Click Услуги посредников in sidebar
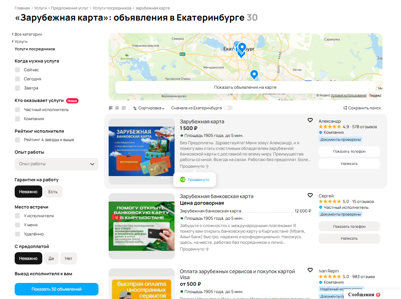This screenshot has height=299, width=401. pyautogui.click(x=35, y=49)
